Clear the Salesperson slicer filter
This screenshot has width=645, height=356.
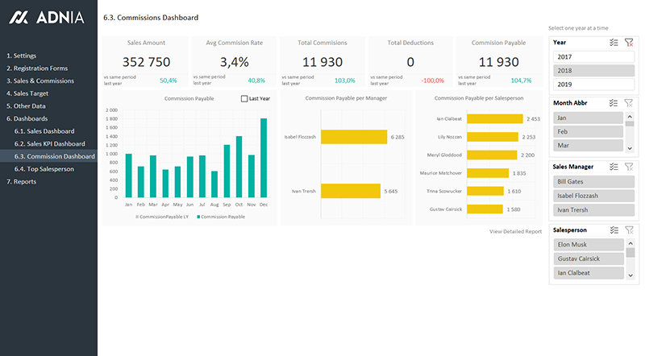pos(629,230)
